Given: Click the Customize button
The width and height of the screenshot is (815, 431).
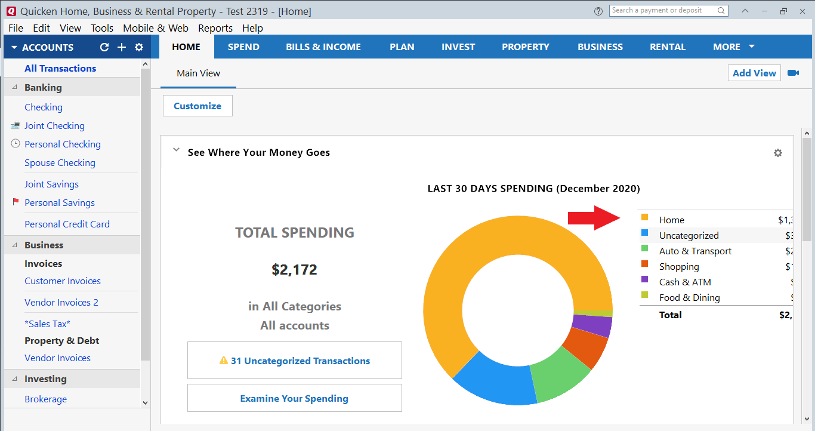Looking at the screenshot, I should click(x=197, y=106).
